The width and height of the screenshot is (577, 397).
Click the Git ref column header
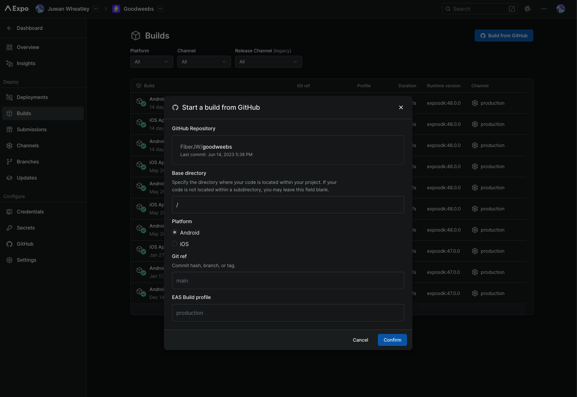tap(303, 86)
